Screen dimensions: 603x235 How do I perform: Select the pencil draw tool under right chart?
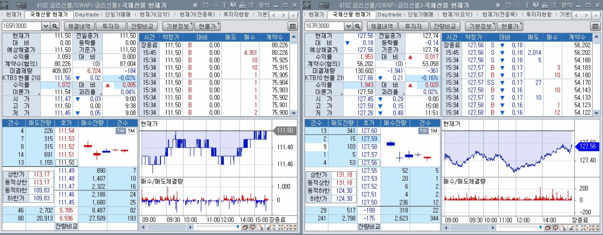click(x=571, y=227)
